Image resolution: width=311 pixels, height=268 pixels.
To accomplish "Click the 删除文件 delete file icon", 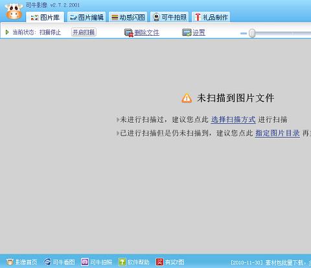I will point(129,33).
